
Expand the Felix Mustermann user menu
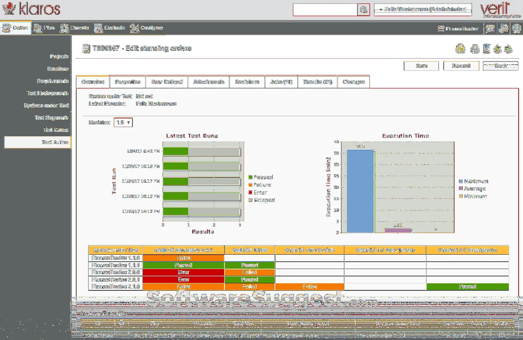click(422, 10)
